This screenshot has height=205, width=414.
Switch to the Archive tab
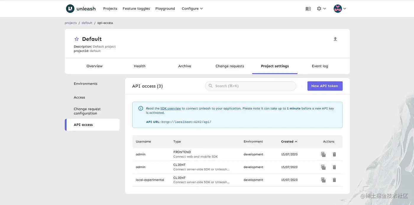(x=185, y=66)
